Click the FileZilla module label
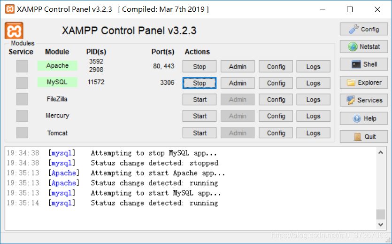The height and width of the screenshot is (244, 392). click(57, 99)
